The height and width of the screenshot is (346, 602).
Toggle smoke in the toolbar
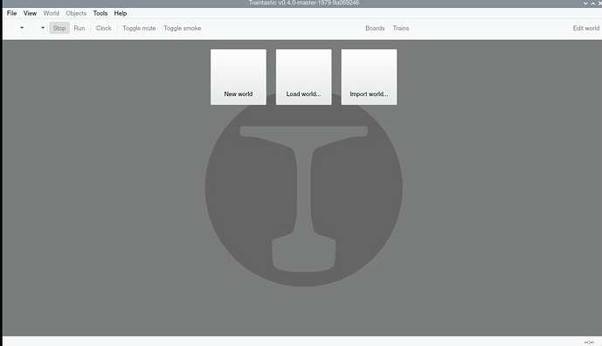pyautogui.click(x=183, y=28)
